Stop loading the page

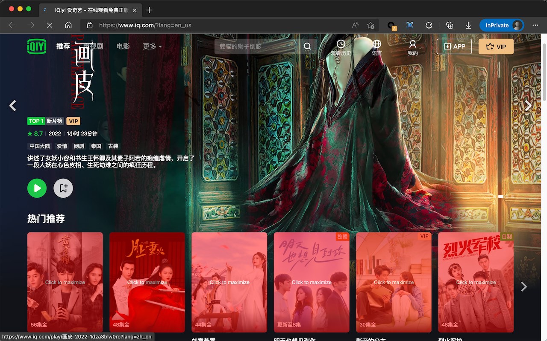[50, 25]
